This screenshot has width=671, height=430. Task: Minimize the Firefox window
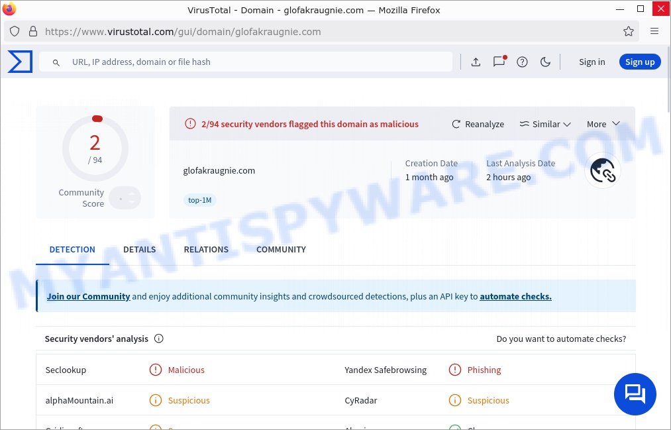(619, 9)
